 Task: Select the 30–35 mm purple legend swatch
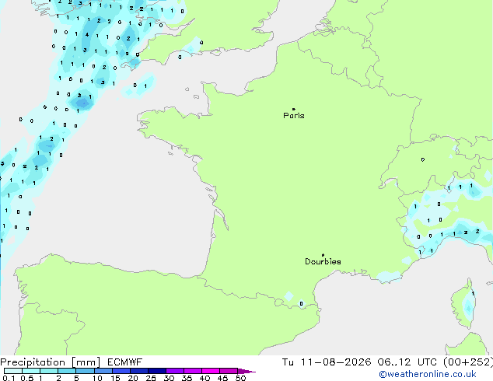(174, 371)
